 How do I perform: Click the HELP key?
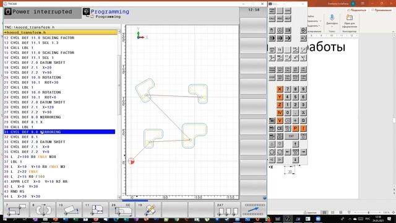287,19
